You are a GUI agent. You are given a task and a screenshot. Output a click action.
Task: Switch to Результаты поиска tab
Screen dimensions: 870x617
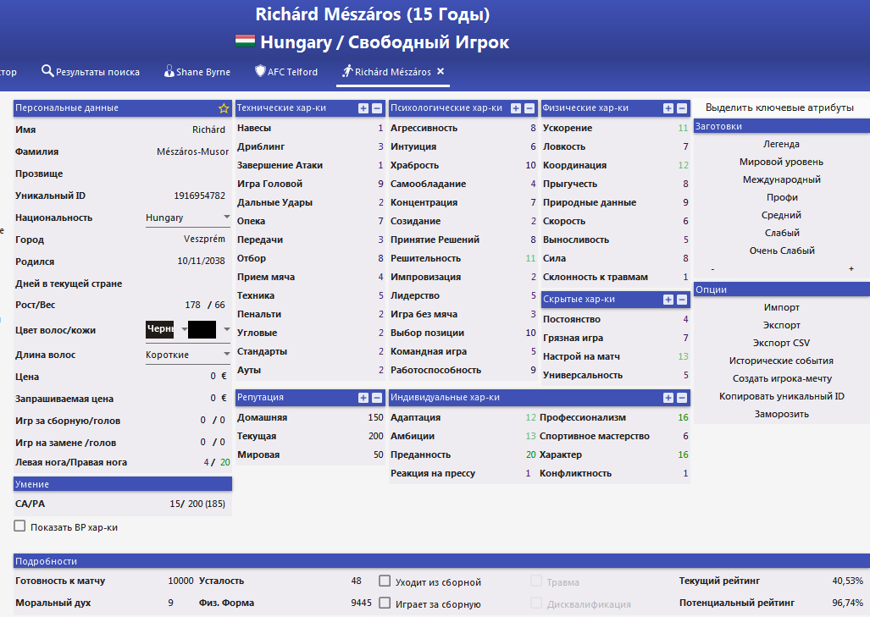91,72
